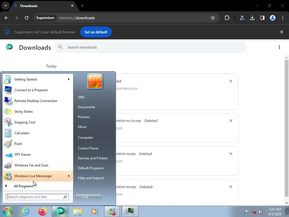Open Help and Support
The image size is (289, 217).
click(91, 178)
